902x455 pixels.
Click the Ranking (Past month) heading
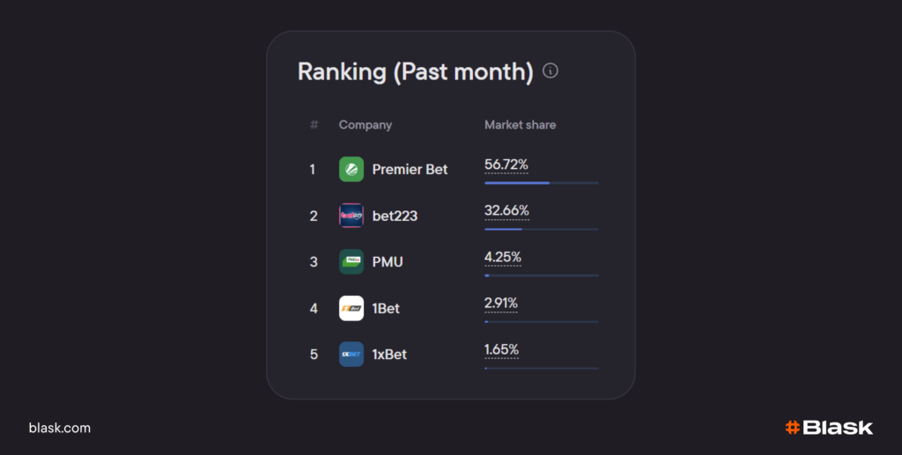coord(415,71)
